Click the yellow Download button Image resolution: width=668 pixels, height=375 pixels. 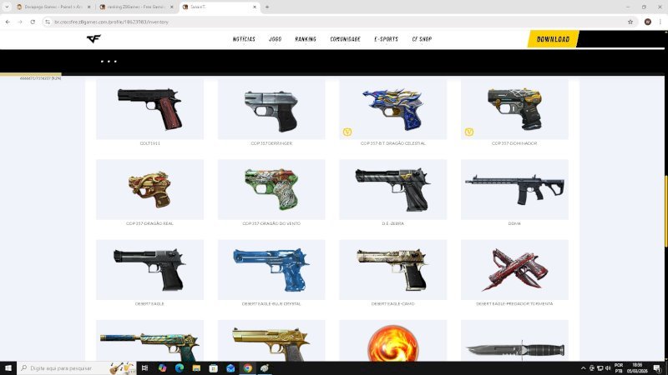(x=553, y=39)
